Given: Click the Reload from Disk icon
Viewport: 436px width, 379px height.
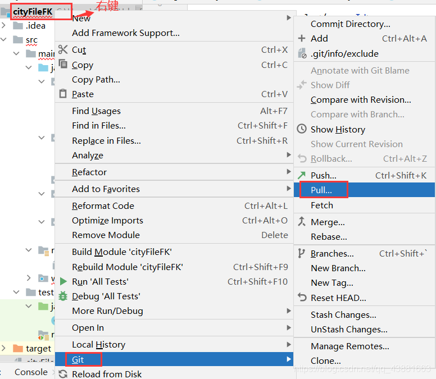Looking at the screenshot, I should pos(63,374).
